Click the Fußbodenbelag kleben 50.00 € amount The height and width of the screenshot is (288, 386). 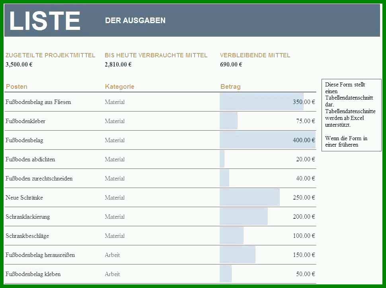(x=306, y=274)
